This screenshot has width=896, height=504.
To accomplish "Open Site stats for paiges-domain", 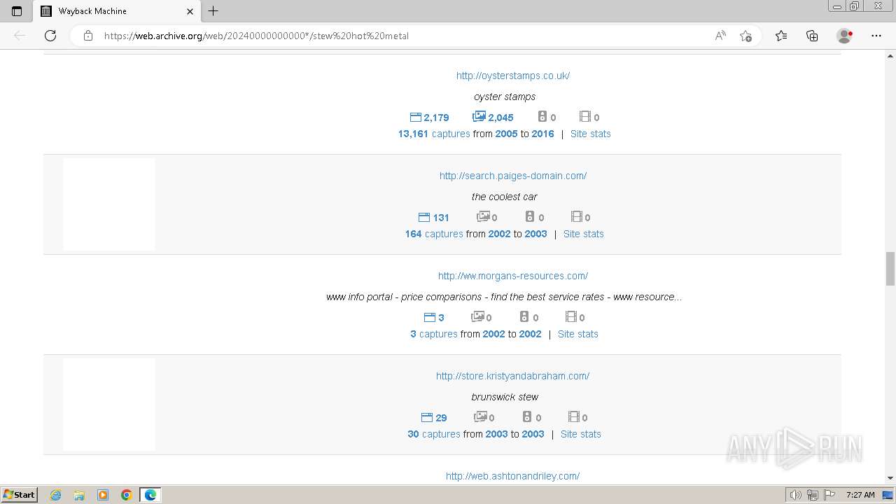I will coord(583,234).
